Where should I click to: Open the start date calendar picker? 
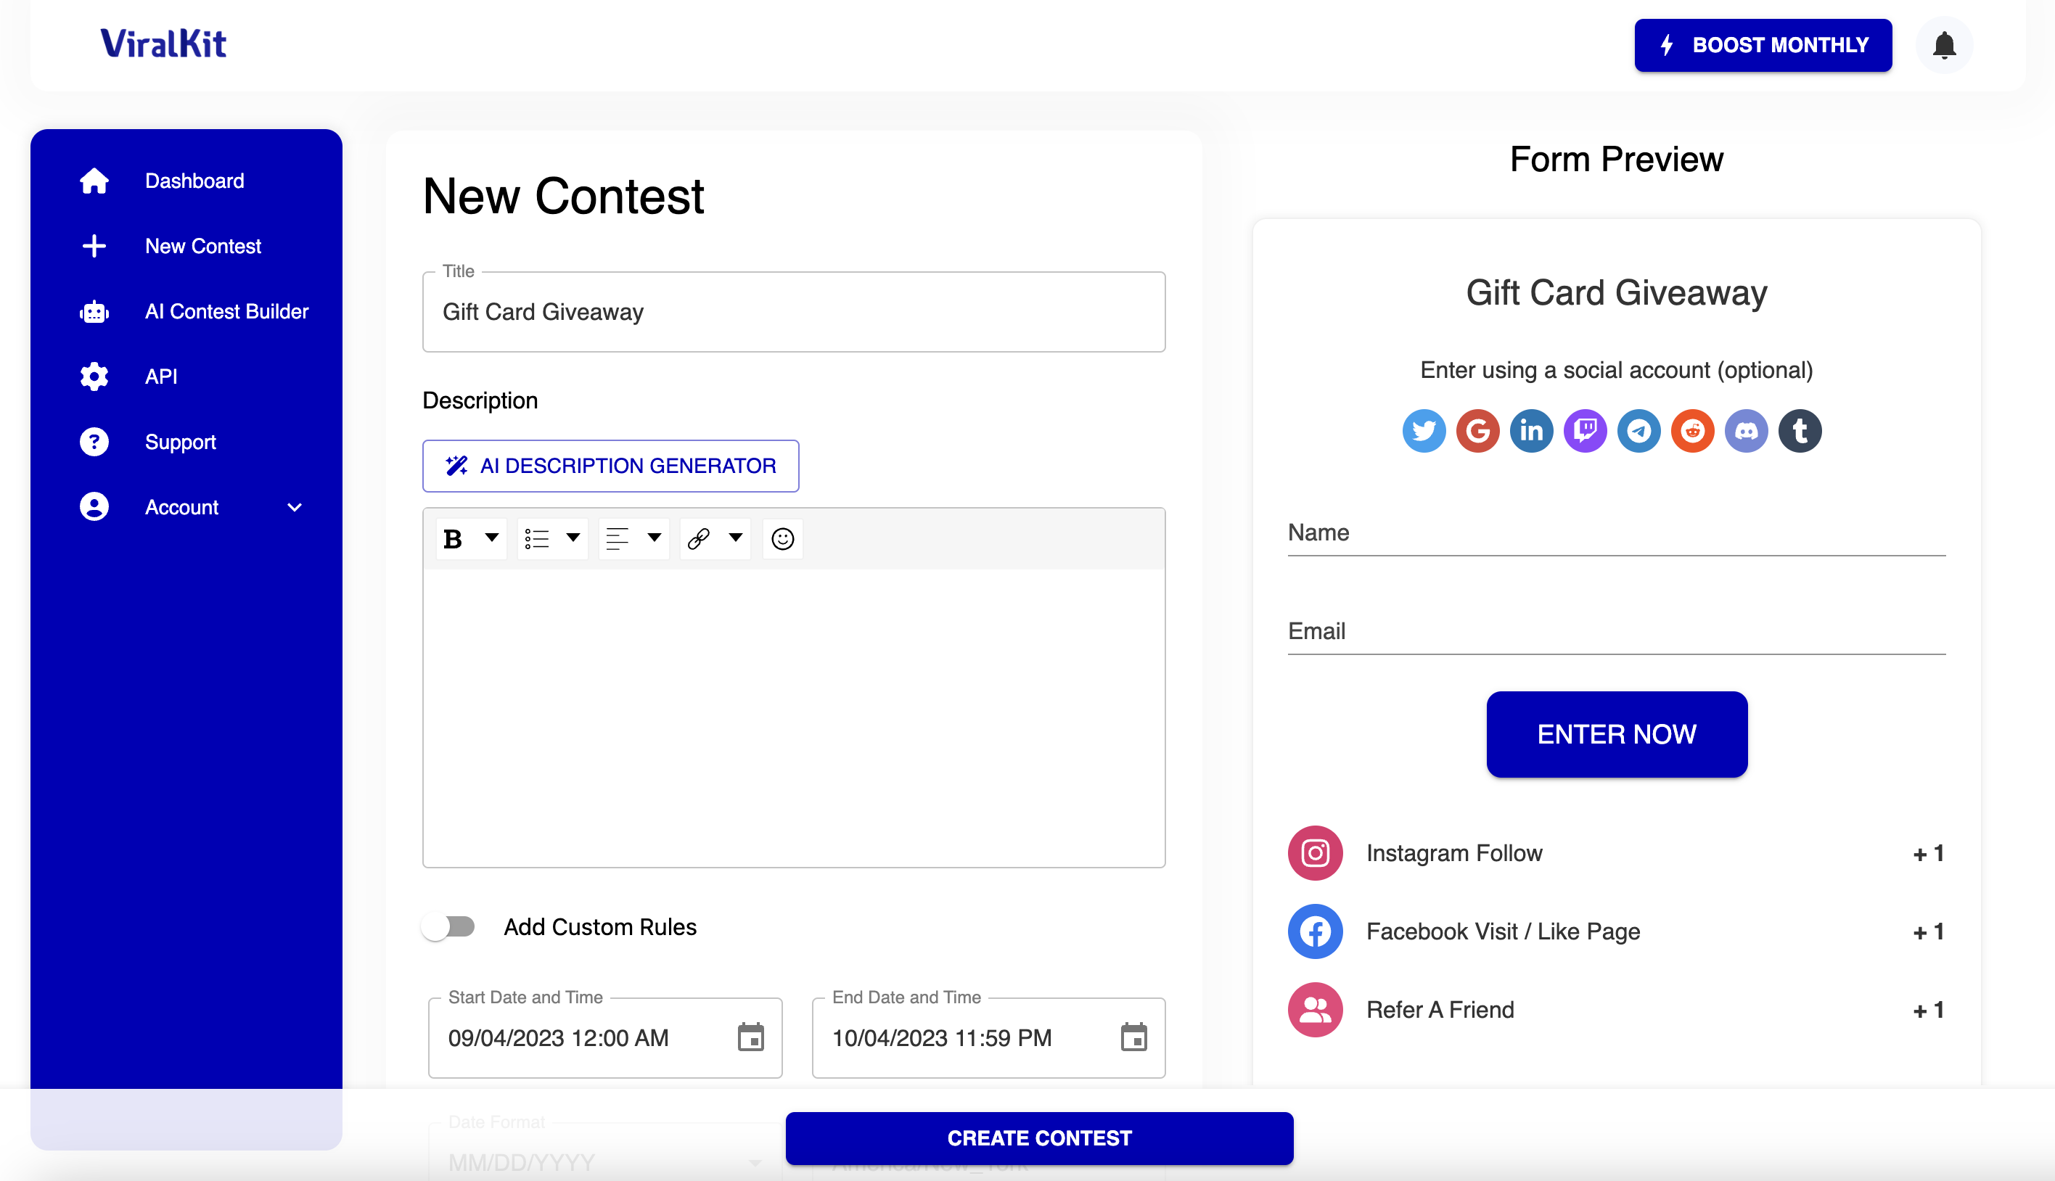coord(750,1037)
